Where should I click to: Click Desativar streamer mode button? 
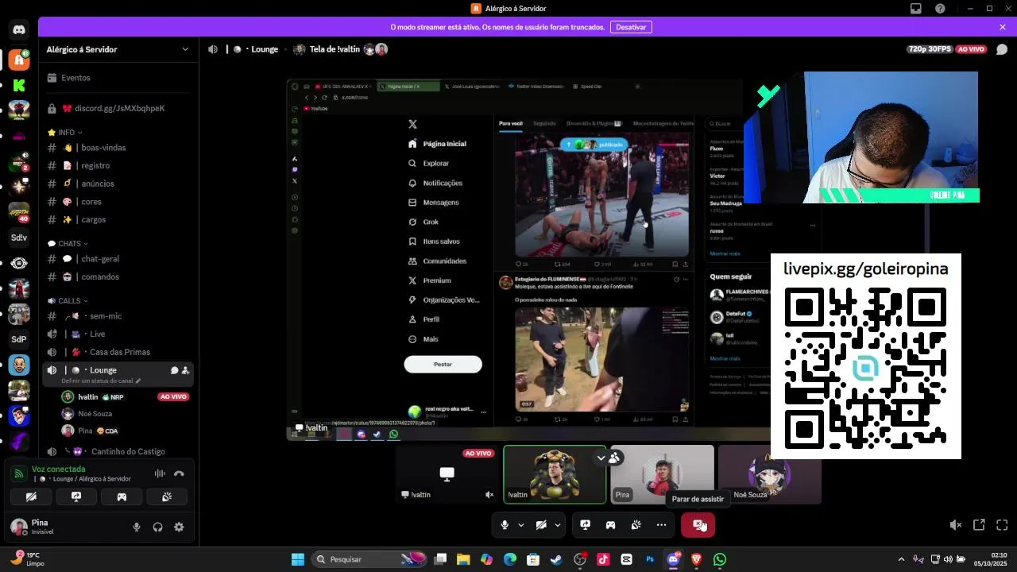click(631, 27)
